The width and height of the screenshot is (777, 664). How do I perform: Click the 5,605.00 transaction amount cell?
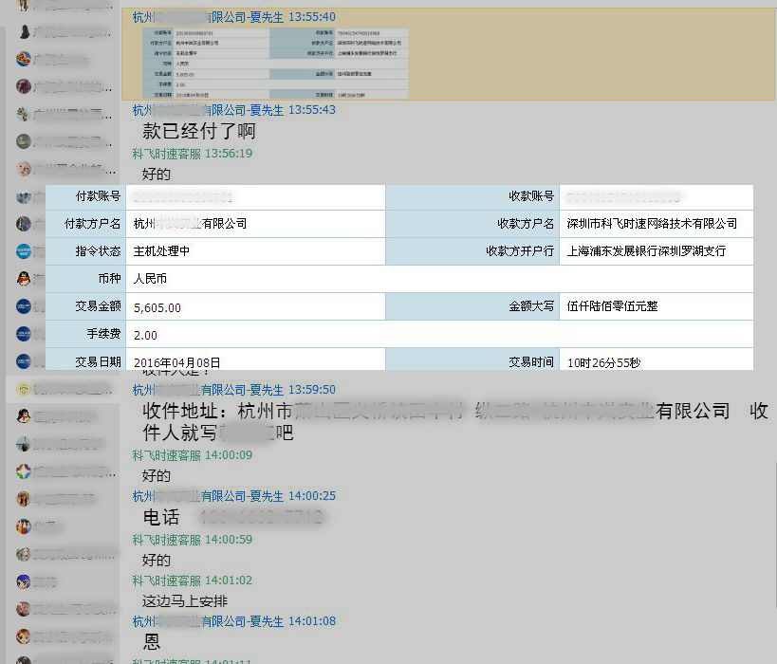click(x=158, y=307)
